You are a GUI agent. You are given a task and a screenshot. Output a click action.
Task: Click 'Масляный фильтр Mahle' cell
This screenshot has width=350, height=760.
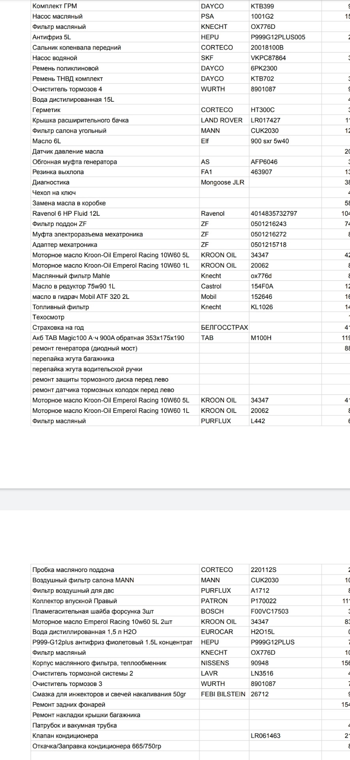(115, 276)
